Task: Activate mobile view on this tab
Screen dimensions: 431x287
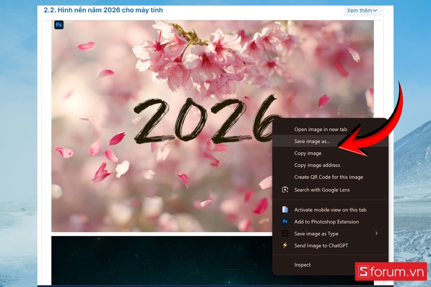Action: (330, 210)
